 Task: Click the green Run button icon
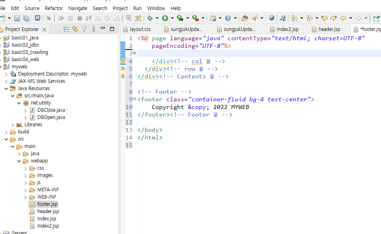(x=165, y=18)
